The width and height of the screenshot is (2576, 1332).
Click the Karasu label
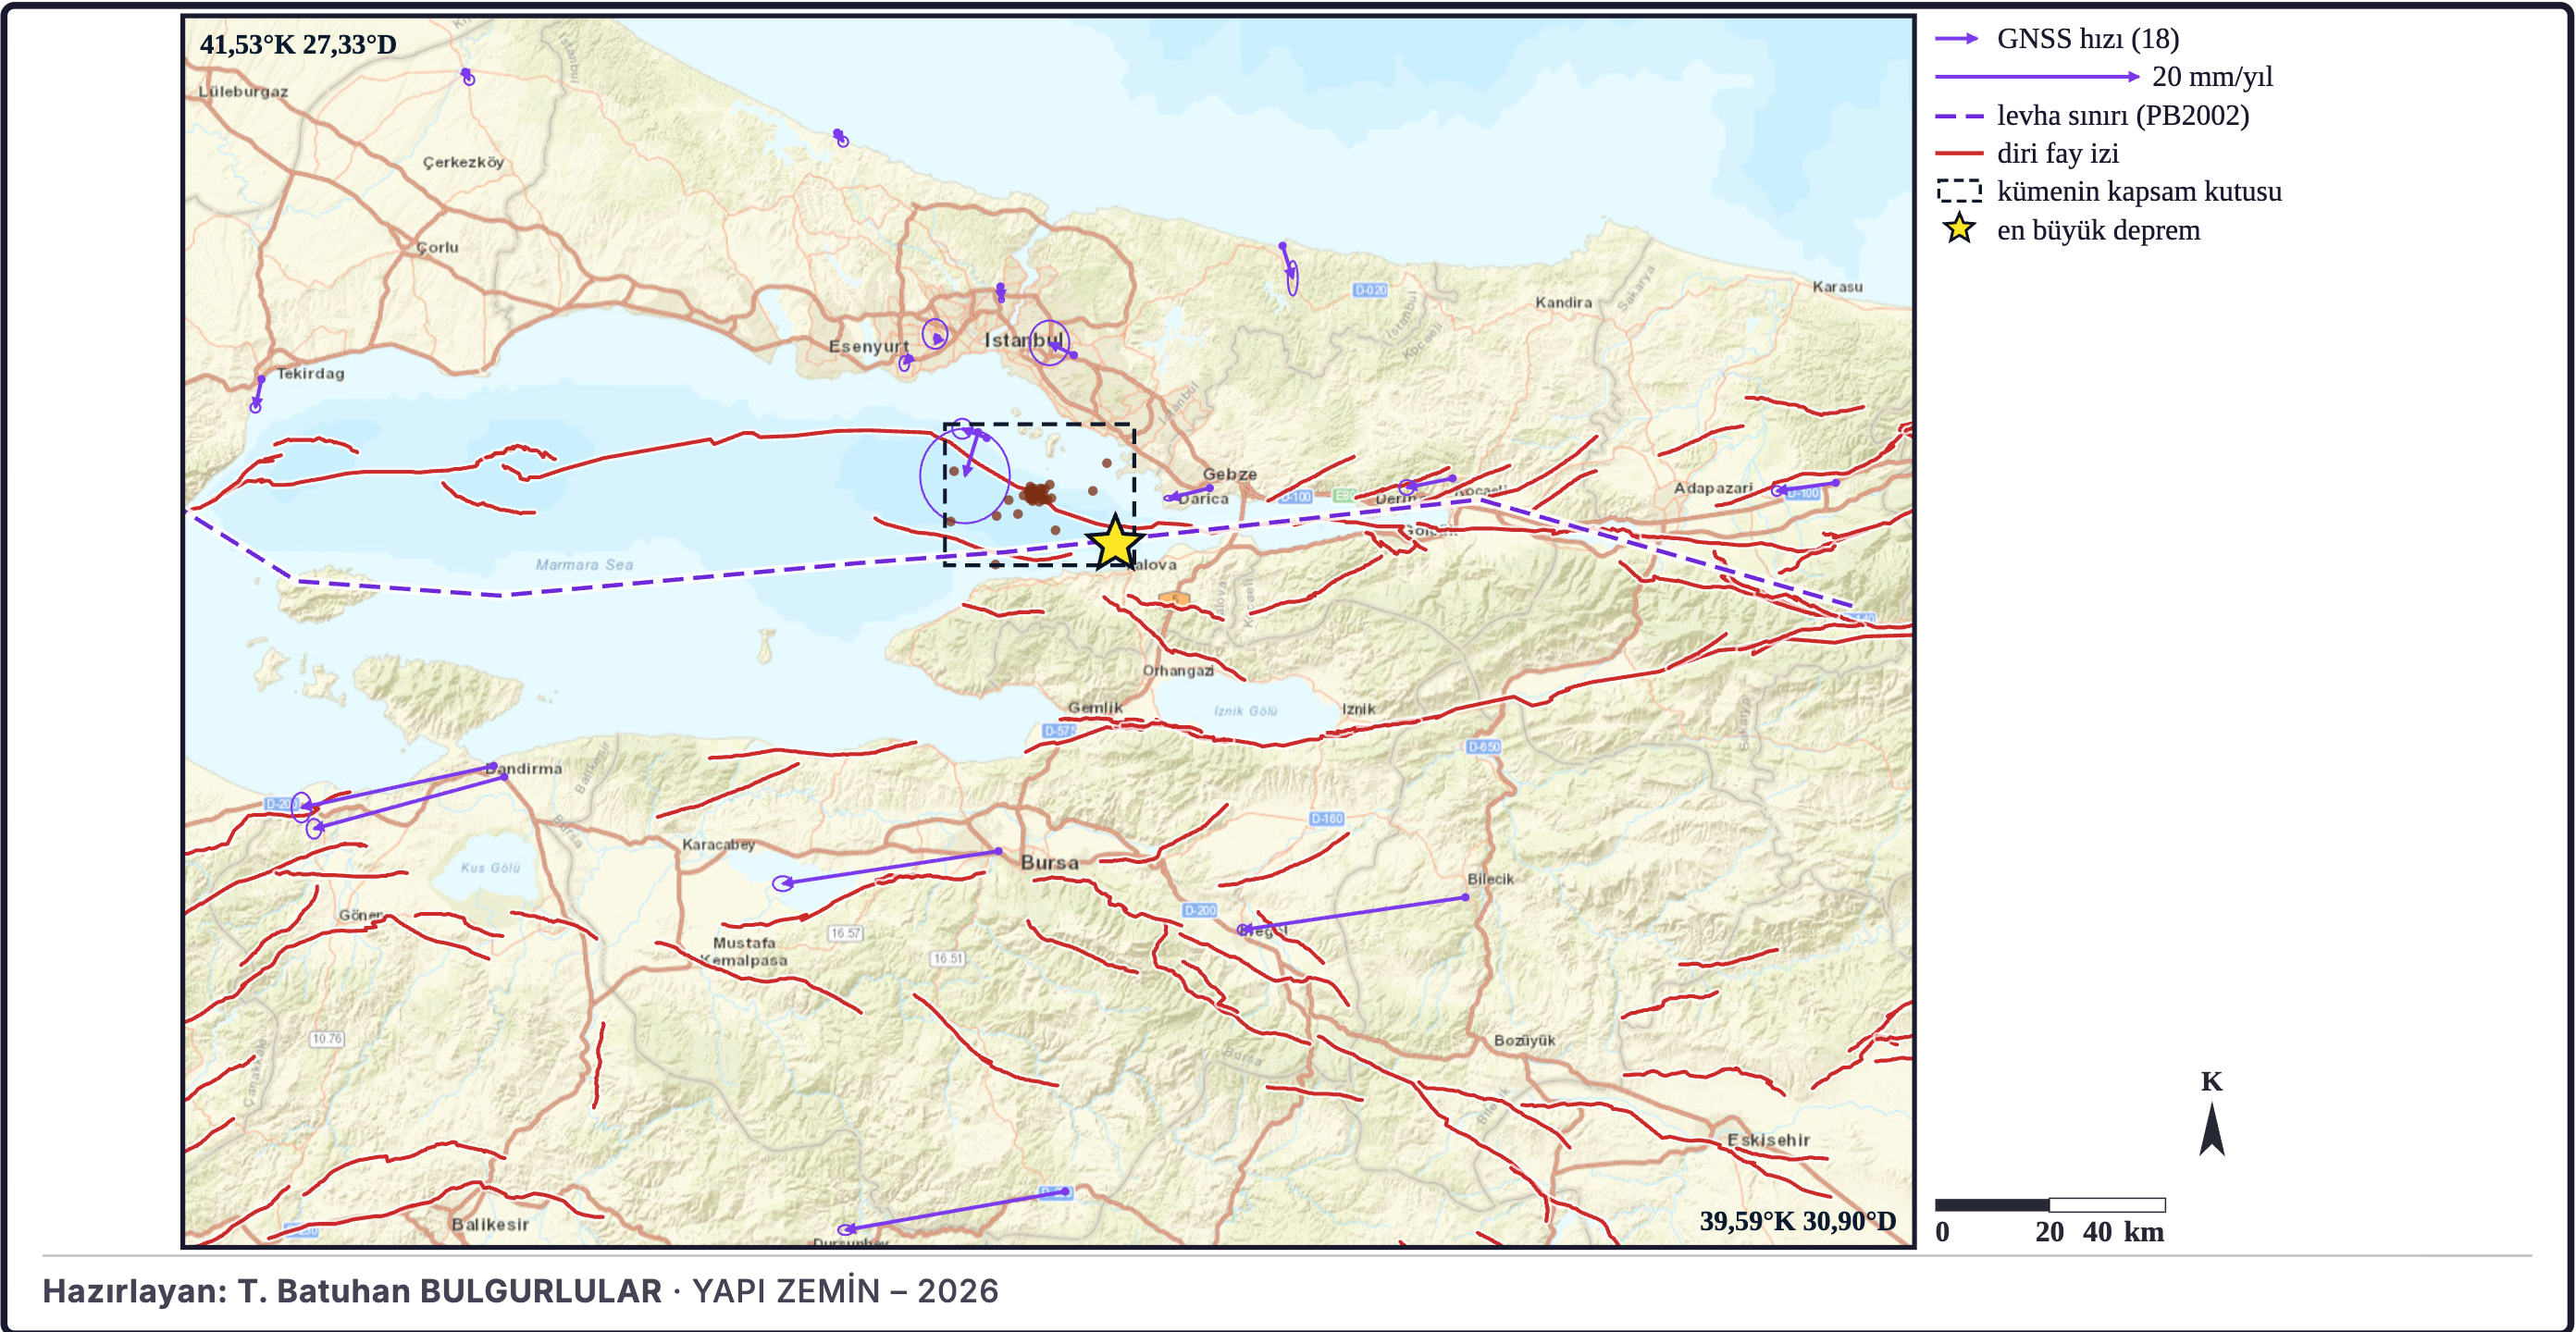[x=1837, y=286]
